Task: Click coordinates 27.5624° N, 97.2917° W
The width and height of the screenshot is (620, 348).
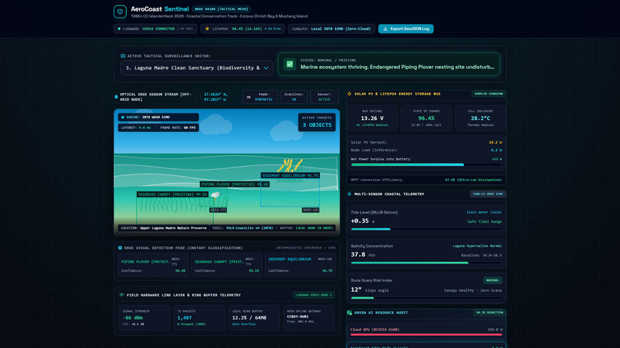Action: point(216,97)
